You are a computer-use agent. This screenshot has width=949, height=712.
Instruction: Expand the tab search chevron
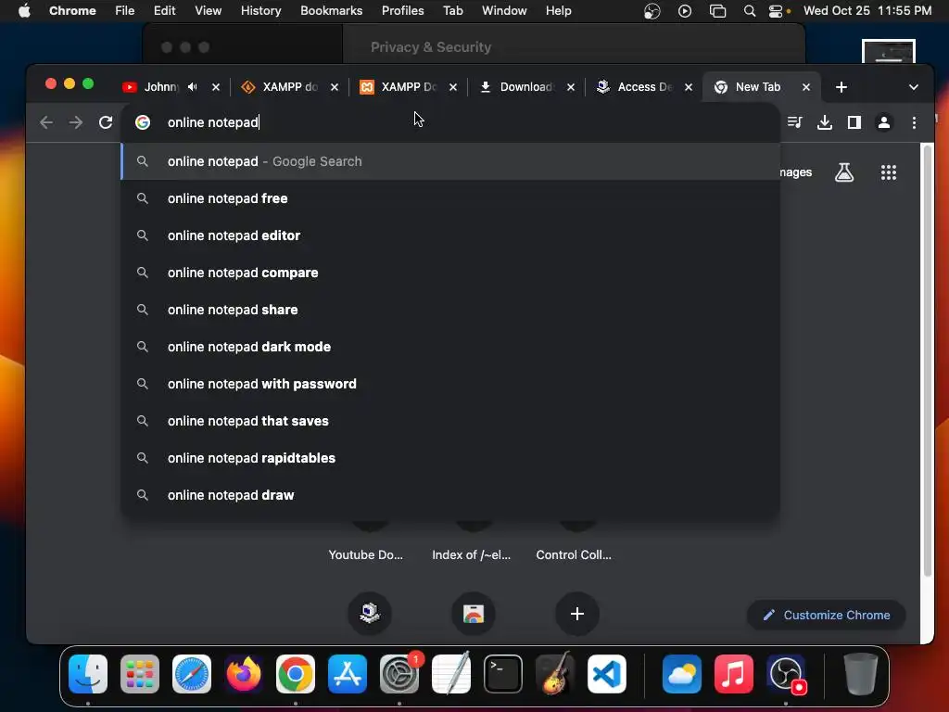[x=913, y=87]
